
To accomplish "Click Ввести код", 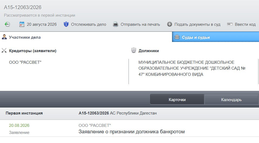I will tap(245, 24).
